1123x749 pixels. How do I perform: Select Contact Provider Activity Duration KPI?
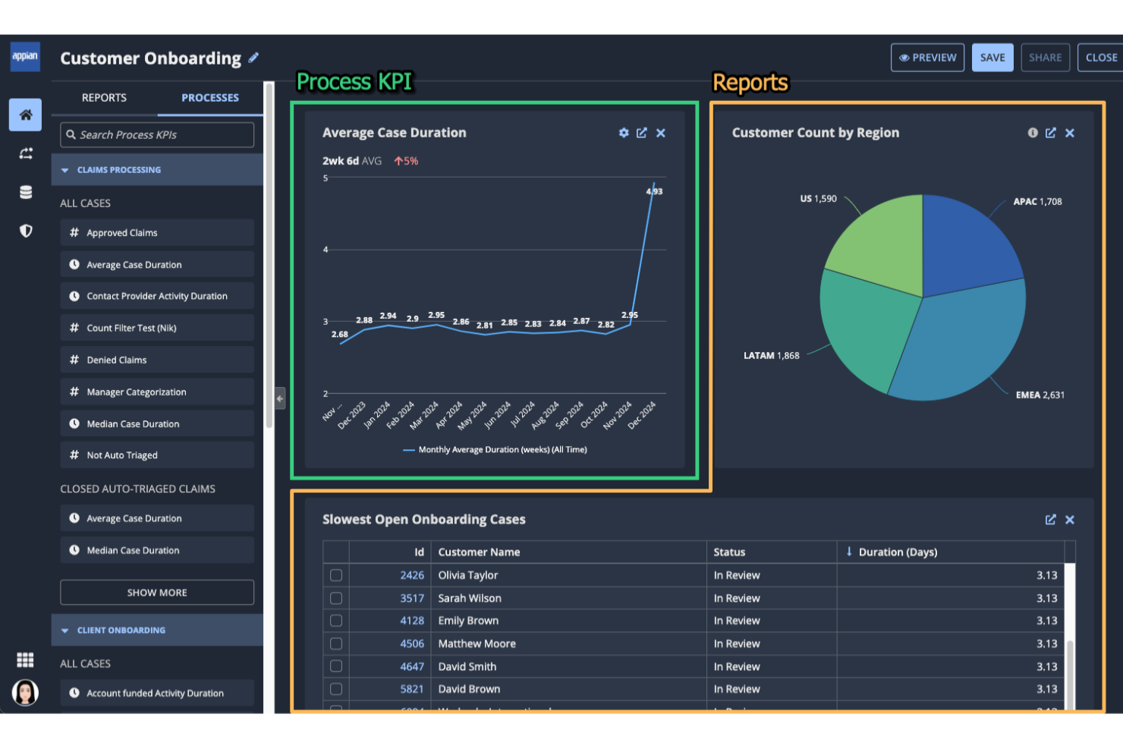tap(157, 296)
